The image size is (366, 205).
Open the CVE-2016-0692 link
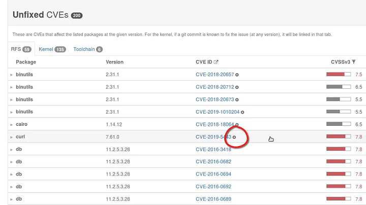click(x=213, y=187)
